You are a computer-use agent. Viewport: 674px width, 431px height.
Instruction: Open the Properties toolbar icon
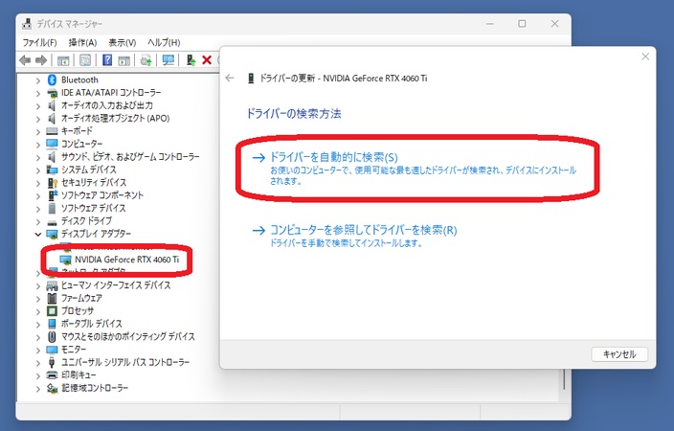pyautogui.click(x=85, y=60)
